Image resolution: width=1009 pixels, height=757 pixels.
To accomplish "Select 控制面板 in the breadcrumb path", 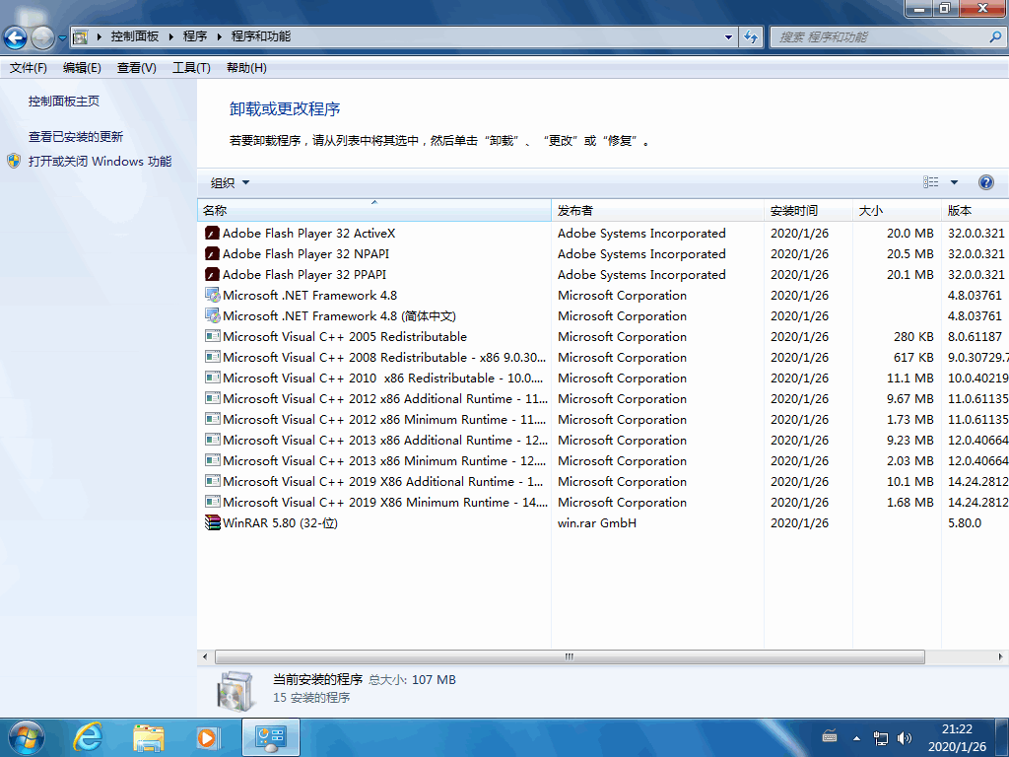I will coord(134,36).
